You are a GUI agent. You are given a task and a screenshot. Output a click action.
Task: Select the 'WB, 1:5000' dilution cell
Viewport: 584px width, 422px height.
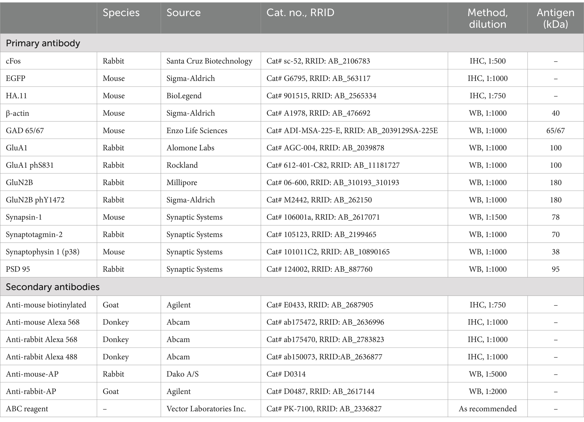488,374
